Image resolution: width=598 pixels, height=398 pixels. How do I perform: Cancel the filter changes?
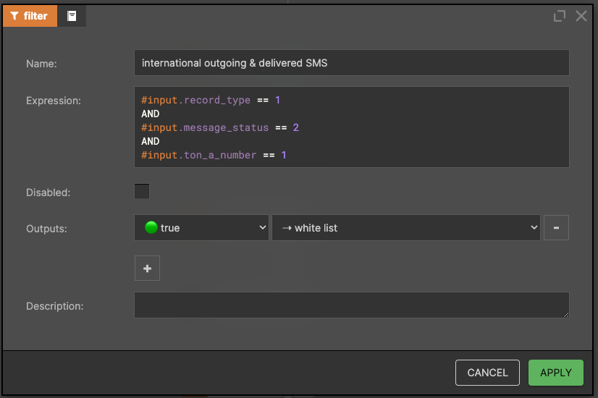click(487, 373)
